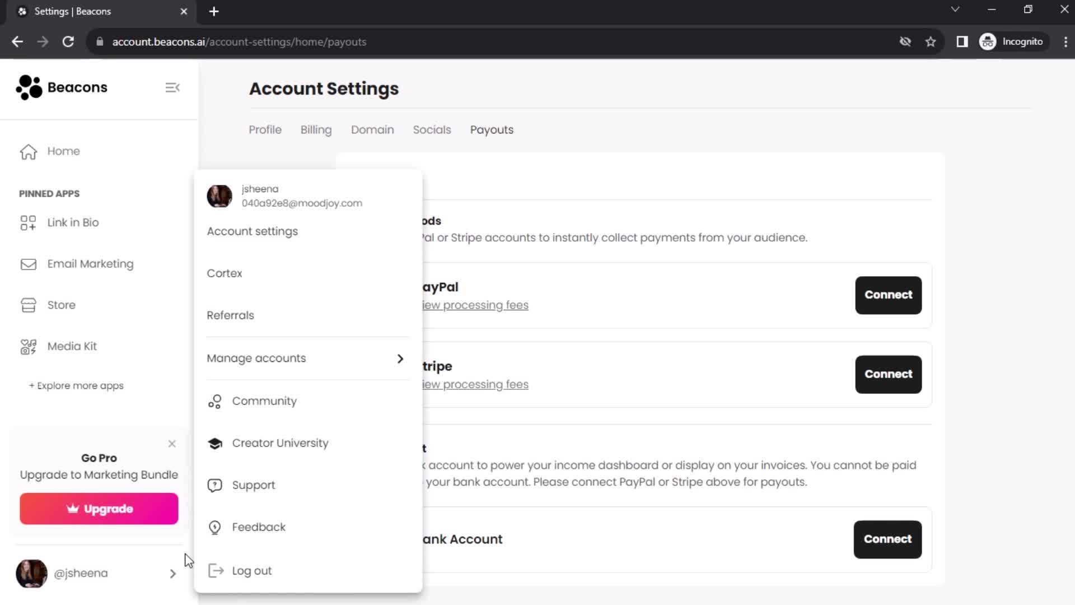Select the Media Kit icon
Image resolution: width=1075 pixels, height=605 pixels.
[x=28, y=346]
